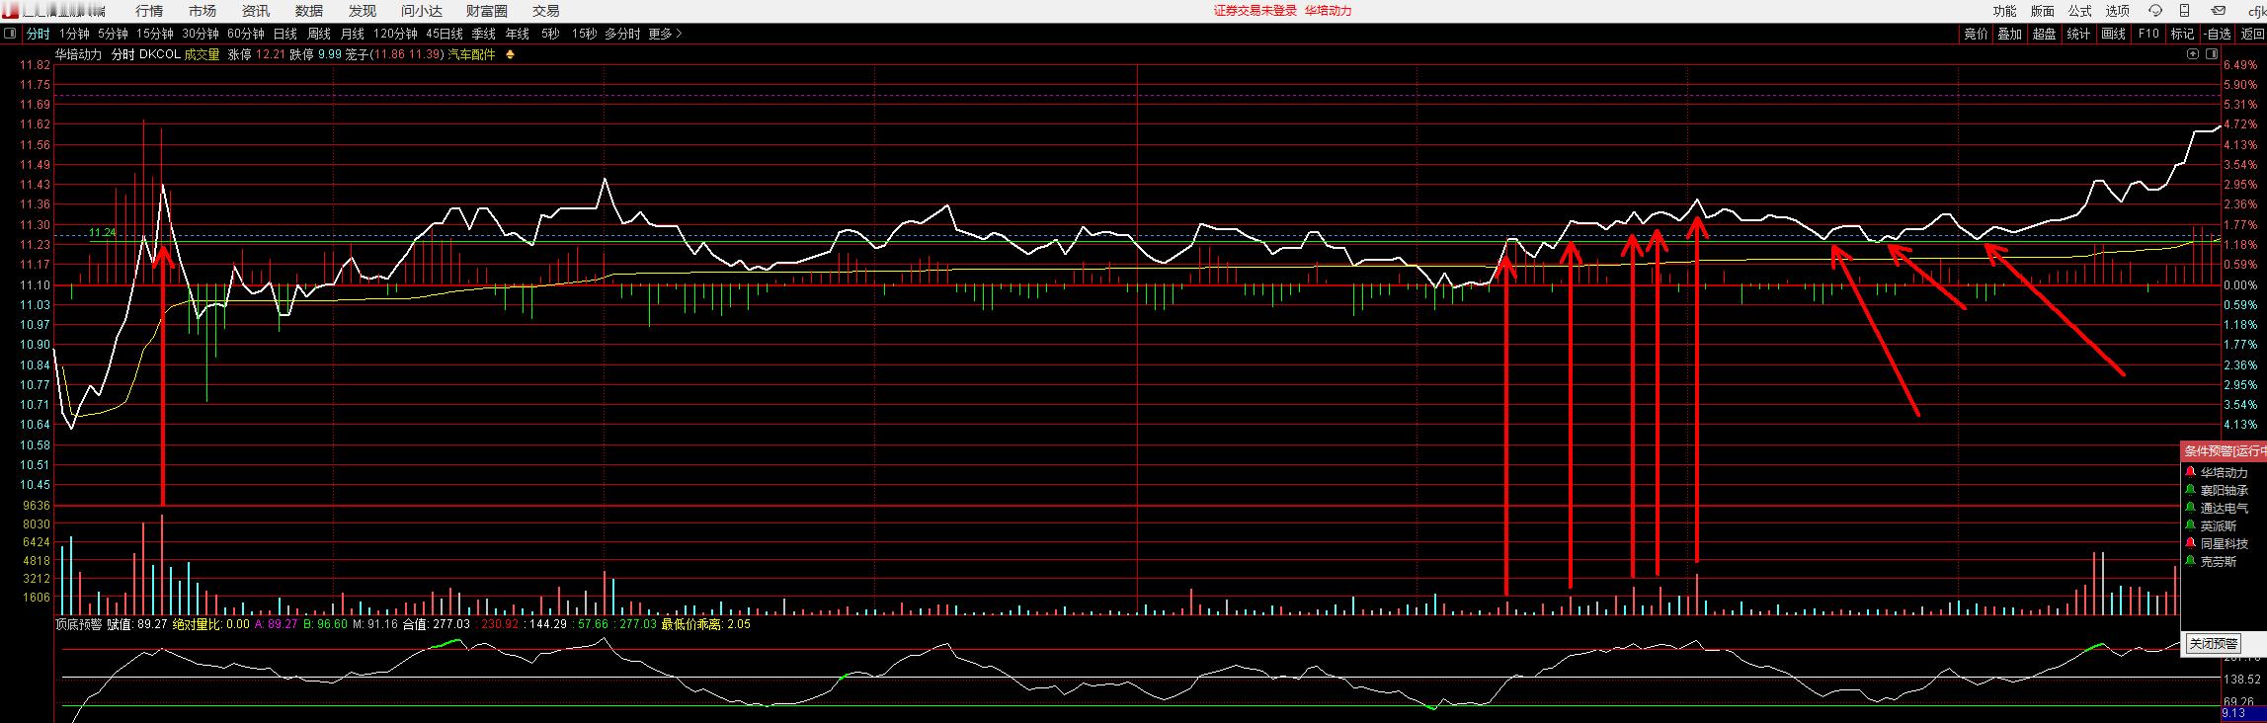Open the 发现 menu
This screenshot has width=2267, height=723.
(363, 11)
